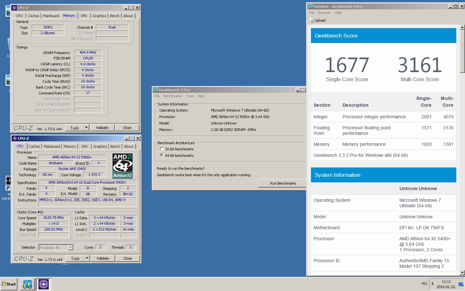Expand the Processor #1 selection combo box
465x291 pixels.
point(71,248)
